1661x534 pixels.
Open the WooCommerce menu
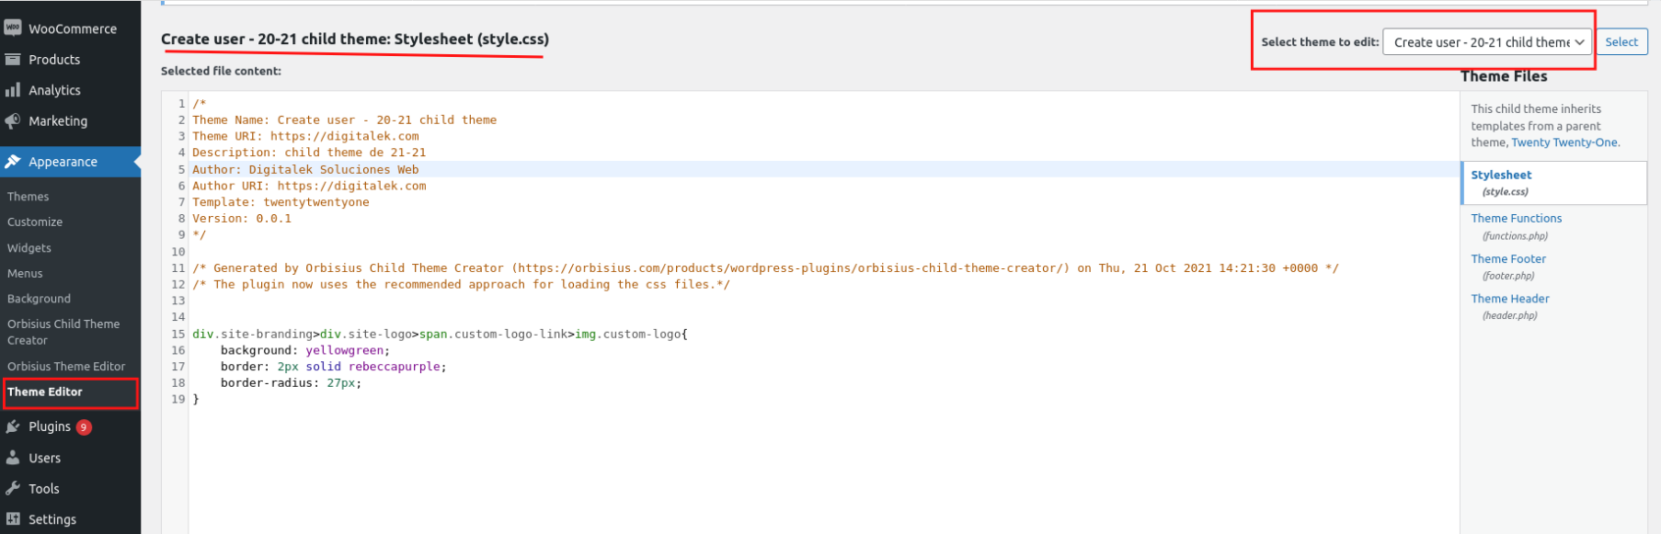coord(73,28)
